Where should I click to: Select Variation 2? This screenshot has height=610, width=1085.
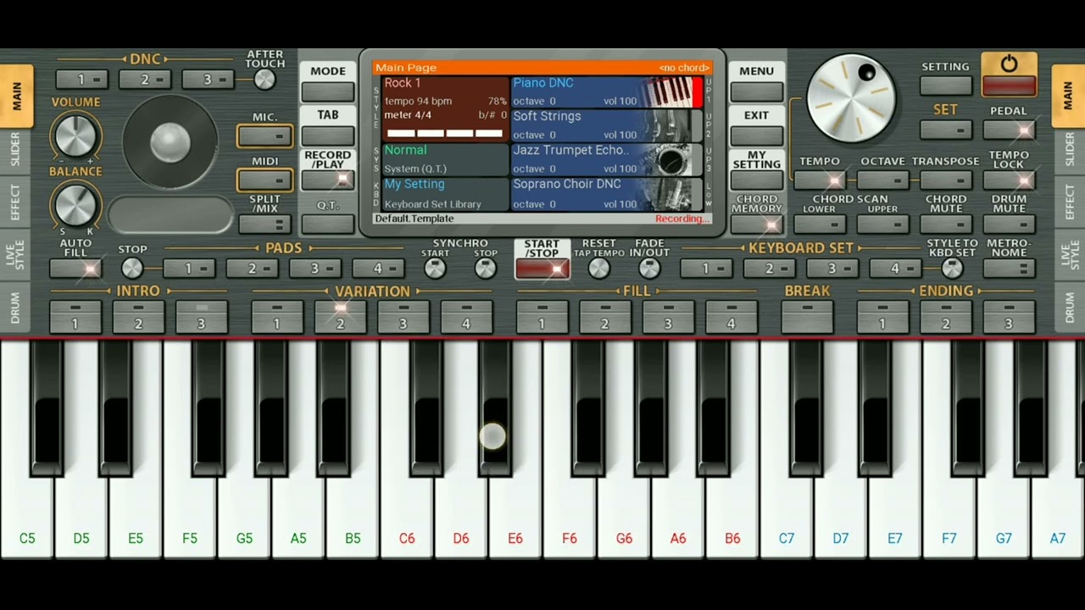click(340, 316)
